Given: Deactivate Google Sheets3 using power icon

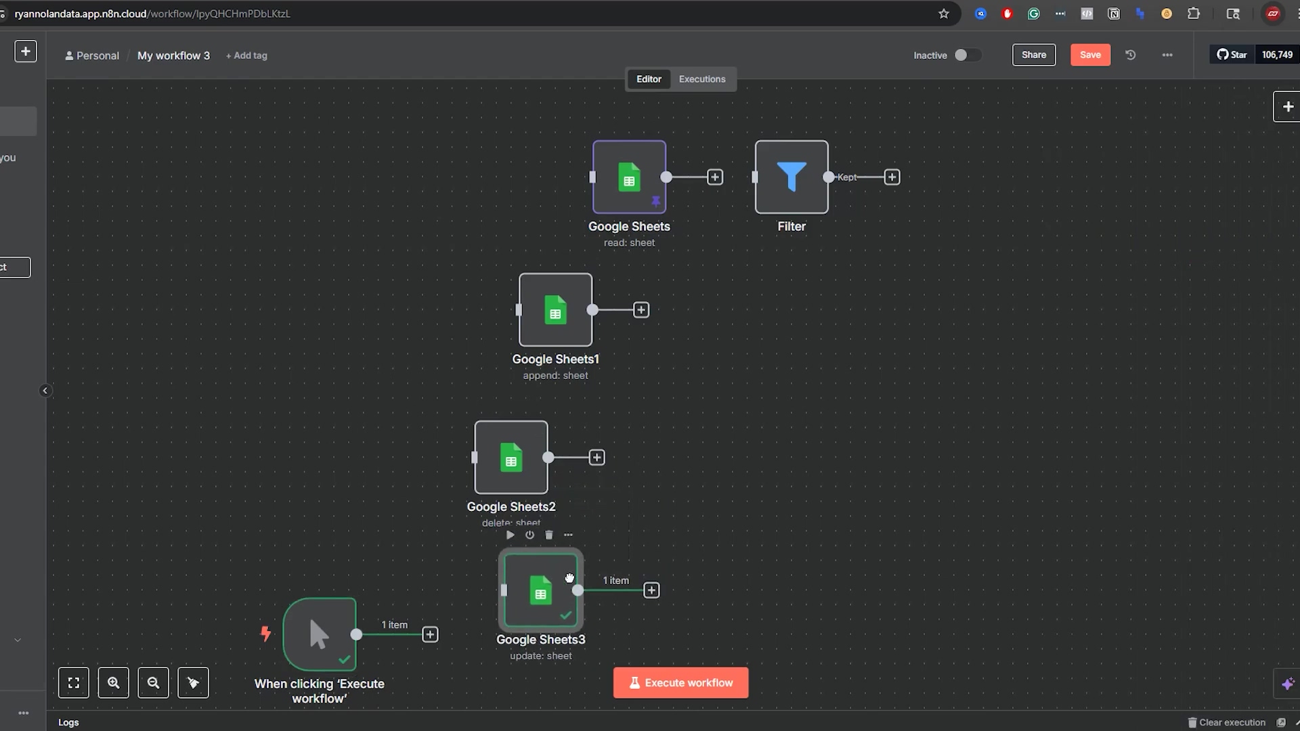Looking at the screenshot, I should 529,535.
